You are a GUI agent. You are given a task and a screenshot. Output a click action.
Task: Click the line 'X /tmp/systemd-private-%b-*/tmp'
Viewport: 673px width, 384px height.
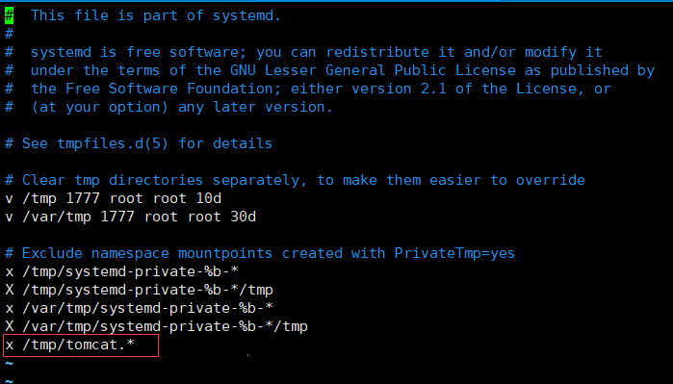coord(139,291)
